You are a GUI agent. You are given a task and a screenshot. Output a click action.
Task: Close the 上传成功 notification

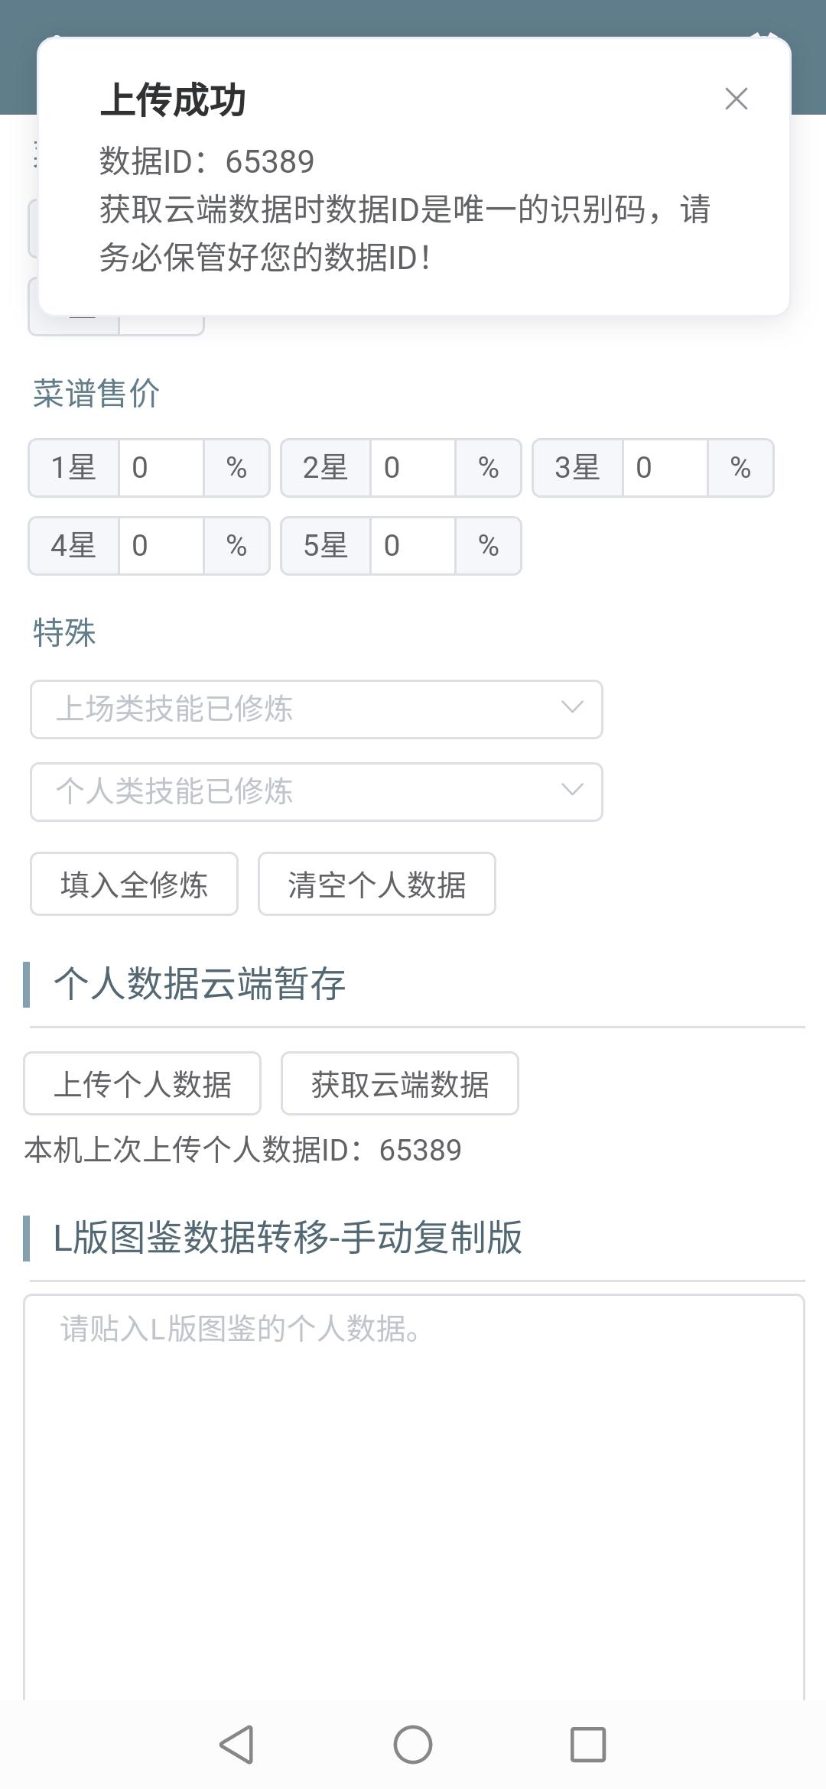tap(737, 99)
